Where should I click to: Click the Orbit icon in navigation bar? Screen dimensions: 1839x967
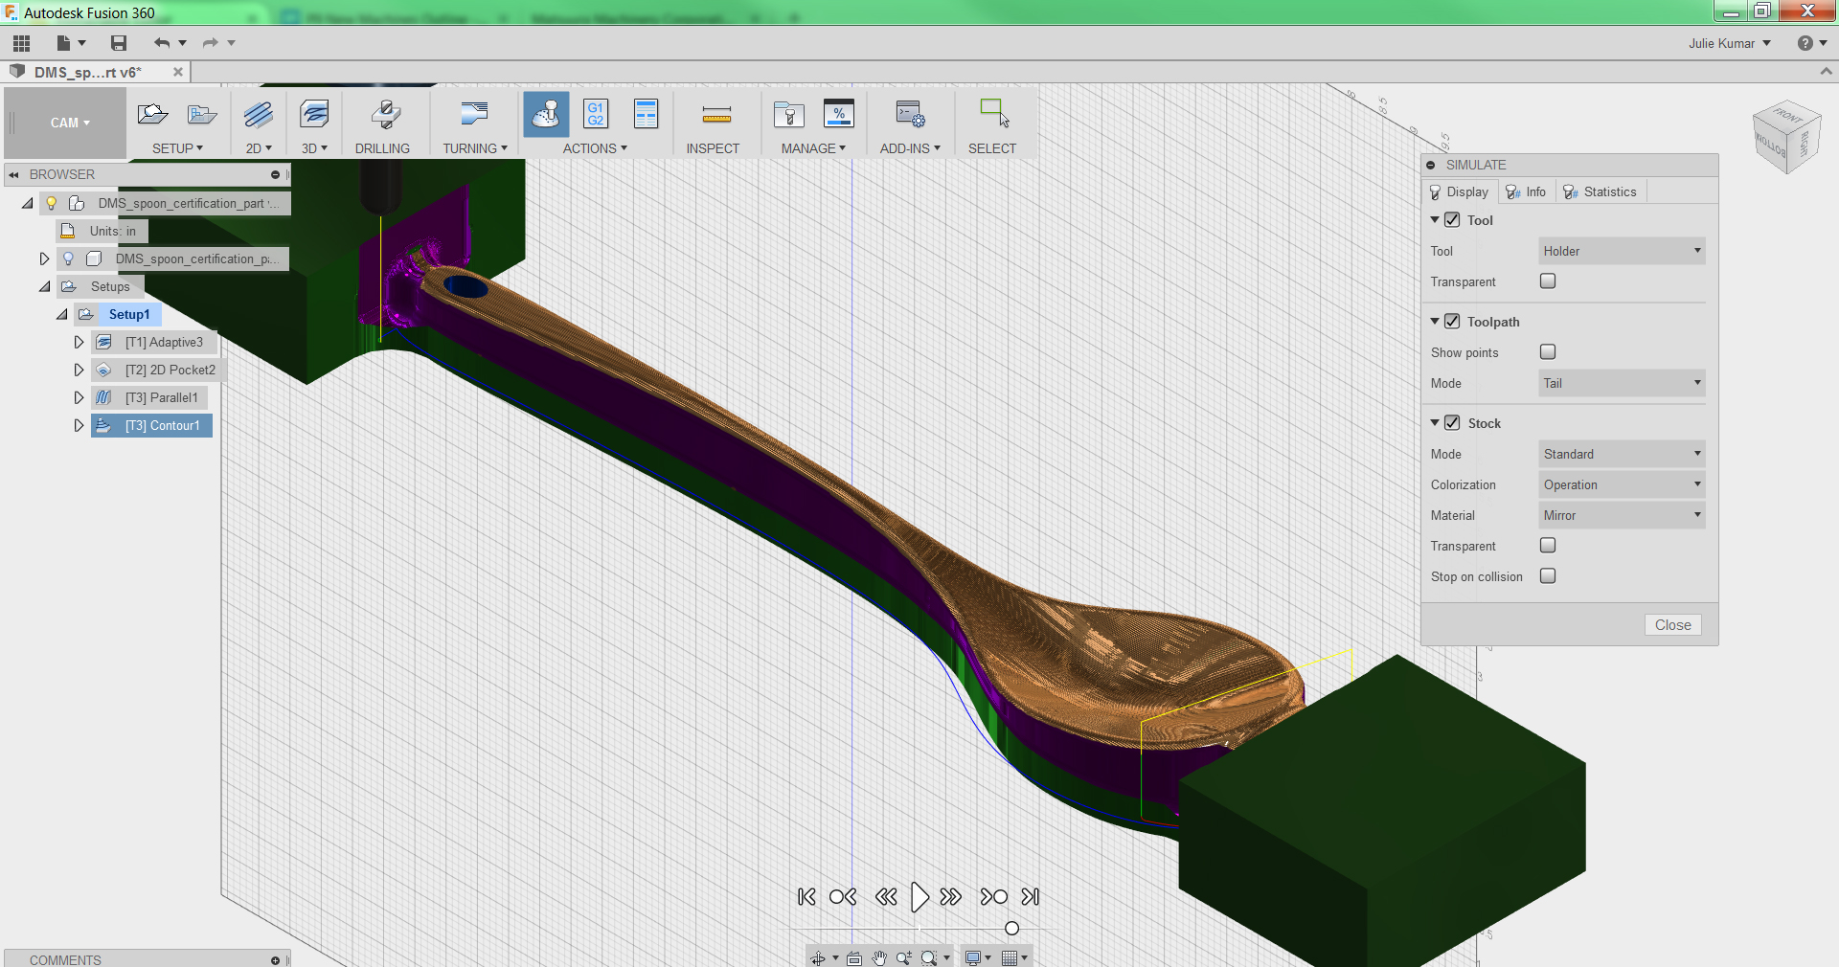click(817, 957)
